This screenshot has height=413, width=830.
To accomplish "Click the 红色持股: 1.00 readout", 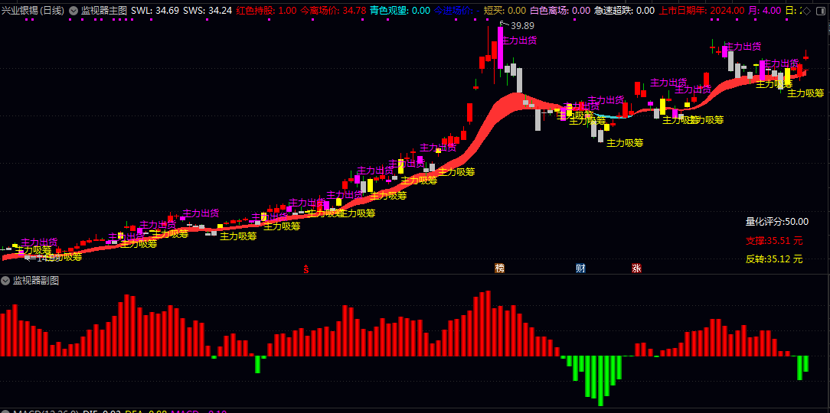I will pos(266,10).
